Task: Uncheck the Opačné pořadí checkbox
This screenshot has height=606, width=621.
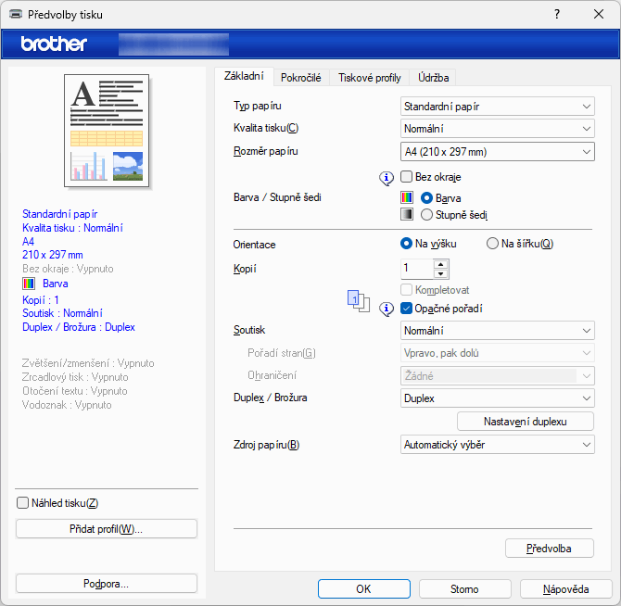Action: [x=406, y=309]
